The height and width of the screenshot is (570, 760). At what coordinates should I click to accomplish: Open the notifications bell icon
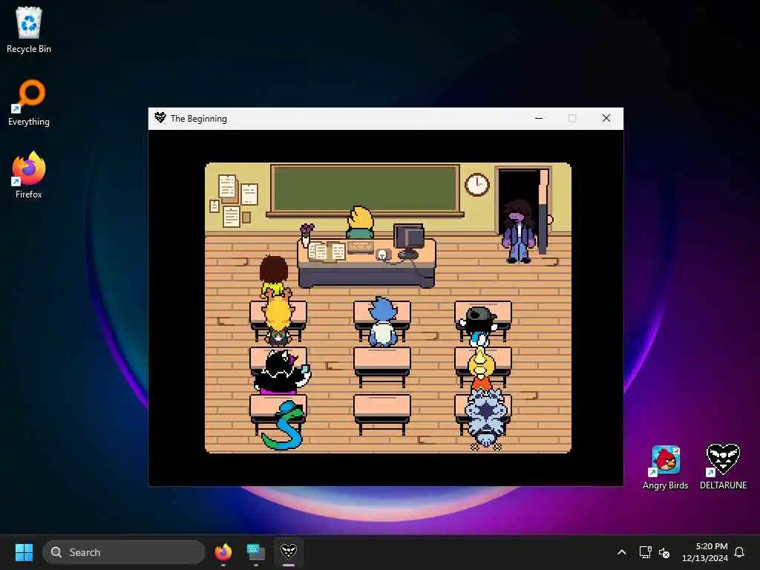739,552
